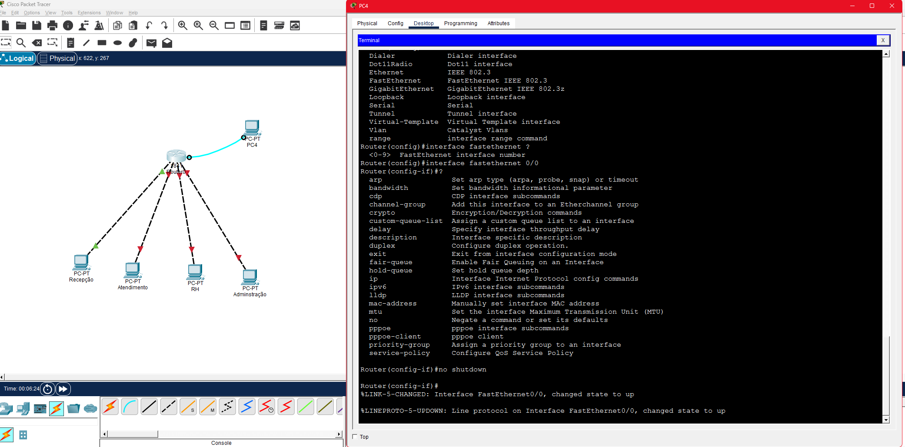905x447 pixels.
Task: Redo the last action
Action: 164,26
